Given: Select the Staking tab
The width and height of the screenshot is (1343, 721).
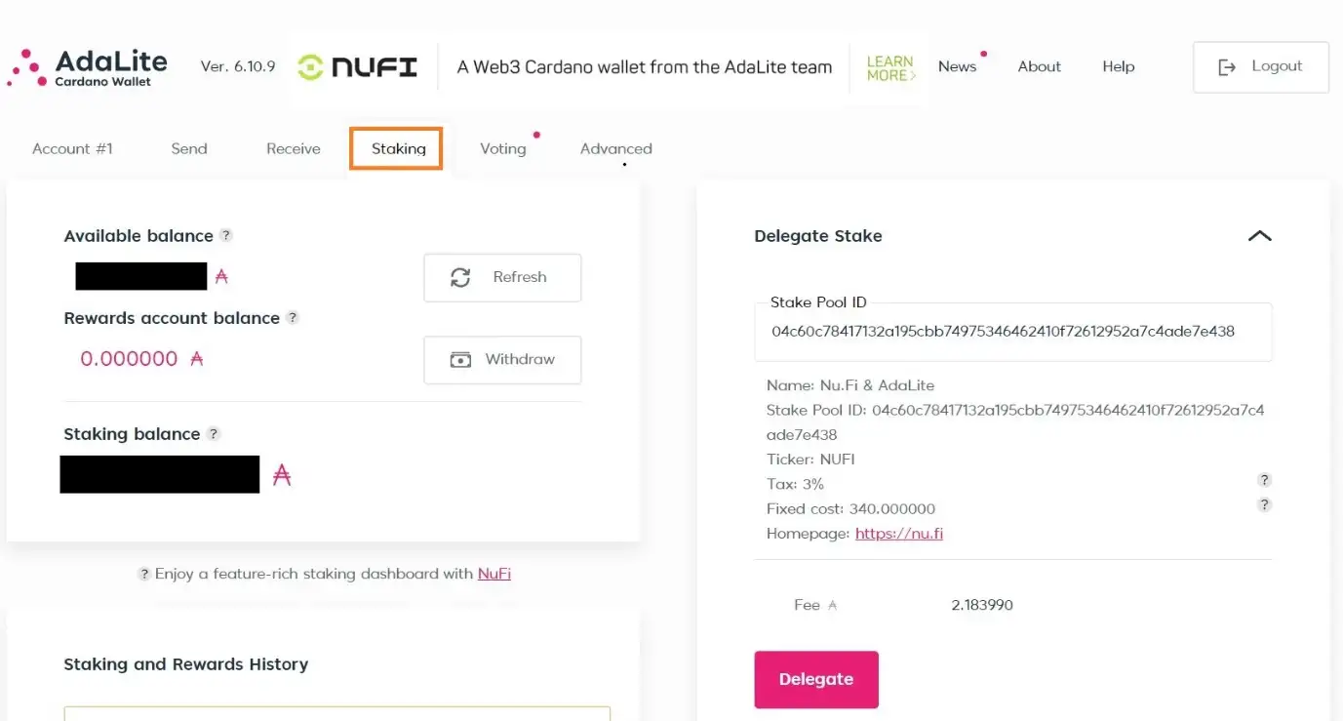Looking at the screenshot, I should click(x=398, y=148).
